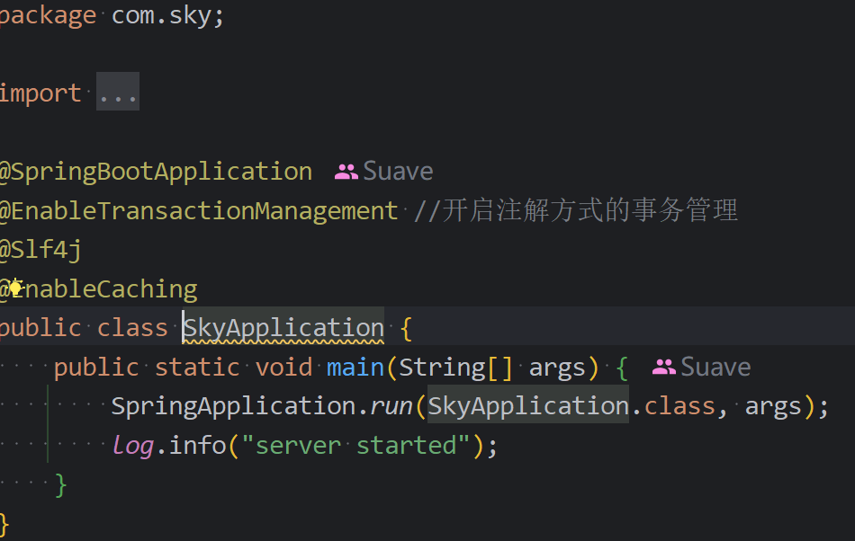Click the @Slf4j annotation
Viewport: 855px width, 541px height.
click(40, 251)
